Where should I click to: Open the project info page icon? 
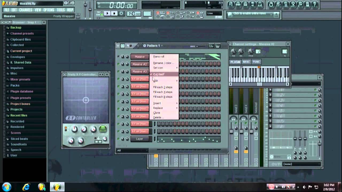(x=307, y=5)
